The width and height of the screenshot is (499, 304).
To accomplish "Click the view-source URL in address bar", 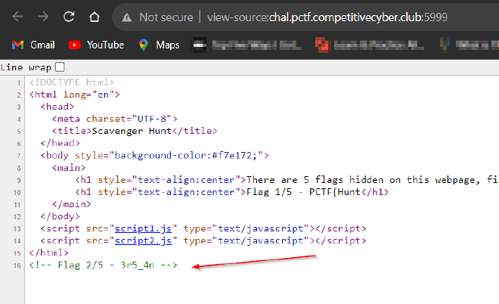I will 327,17.
